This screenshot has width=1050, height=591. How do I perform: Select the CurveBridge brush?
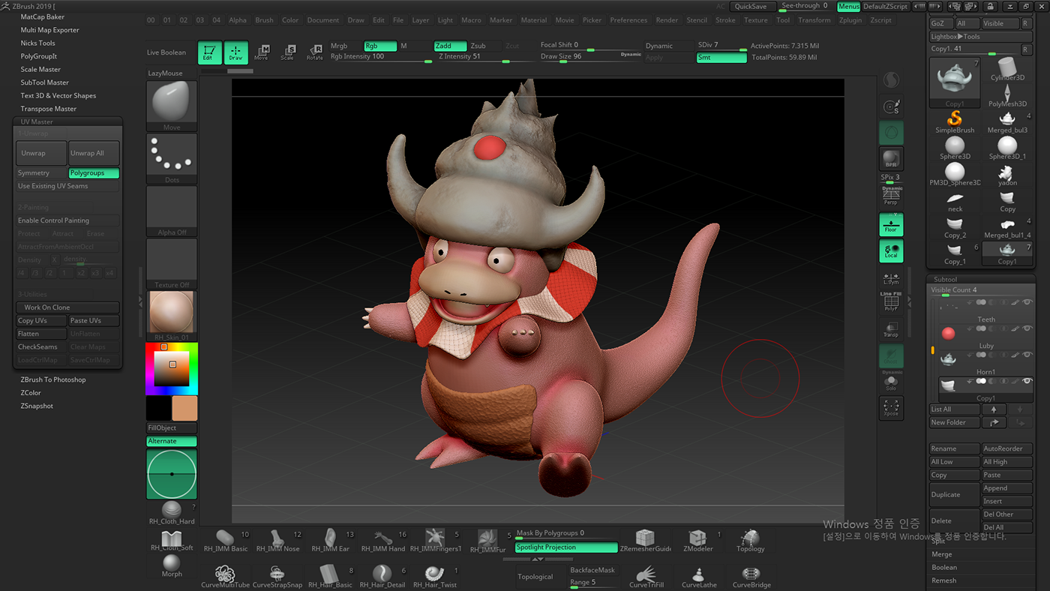point(751,577)
